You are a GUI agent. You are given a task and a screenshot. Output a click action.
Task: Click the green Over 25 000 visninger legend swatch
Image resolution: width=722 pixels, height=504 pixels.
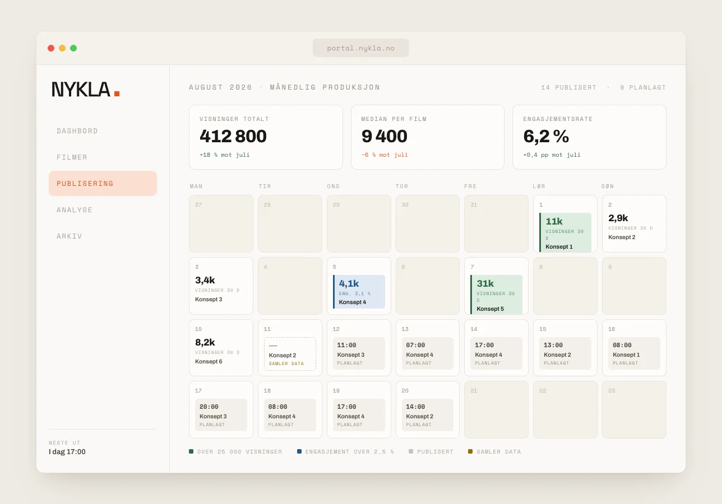coord(191,451)
